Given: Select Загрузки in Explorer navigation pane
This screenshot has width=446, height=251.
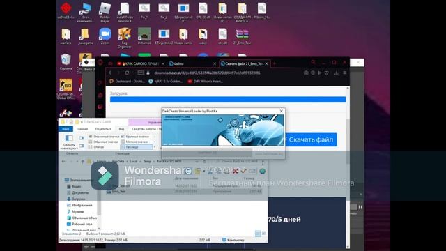Looking at the screenshot, I should pos(76,199).
